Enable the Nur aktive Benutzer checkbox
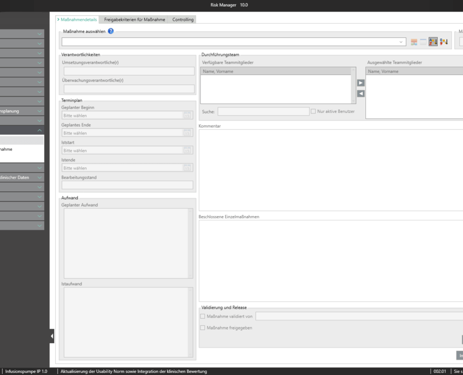The height and width of the screenshot is (375, 463). 313,111
